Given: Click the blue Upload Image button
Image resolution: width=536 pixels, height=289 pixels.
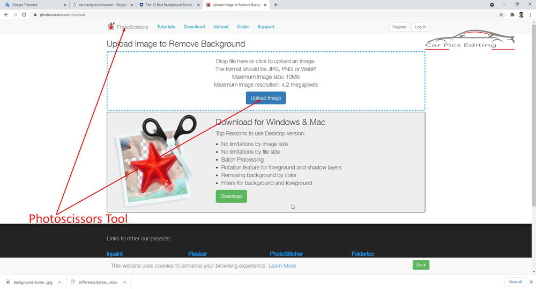Looking at the screenshot, I should 266,98.
